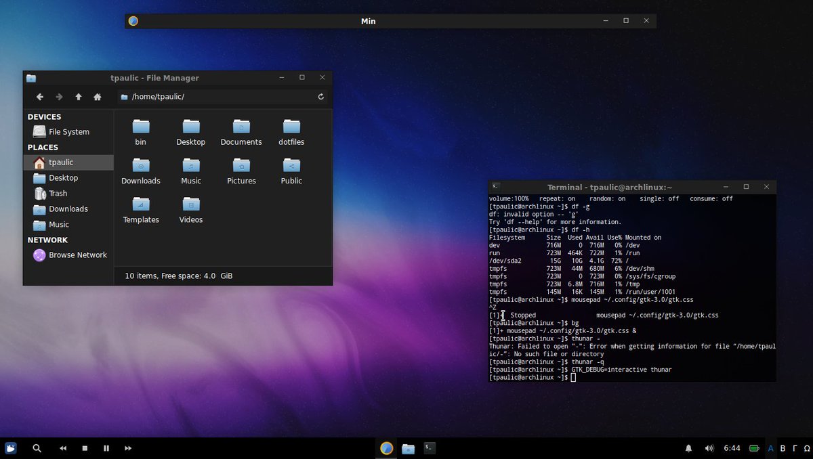Open Browse Network in the sidebar

68,255
